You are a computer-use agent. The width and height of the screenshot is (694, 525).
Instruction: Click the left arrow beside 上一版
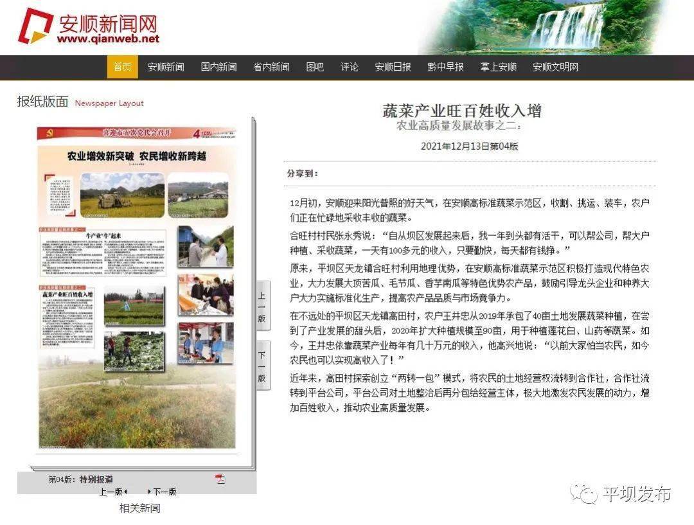tap(126, 492)
